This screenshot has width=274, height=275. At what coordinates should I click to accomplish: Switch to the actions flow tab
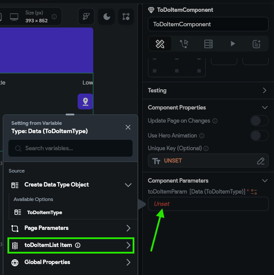184,44
